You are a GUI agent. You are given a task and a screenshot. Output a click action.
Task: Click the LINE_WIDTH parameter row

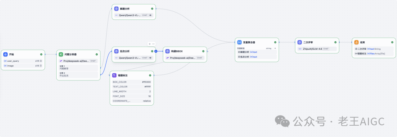point(132,91)
